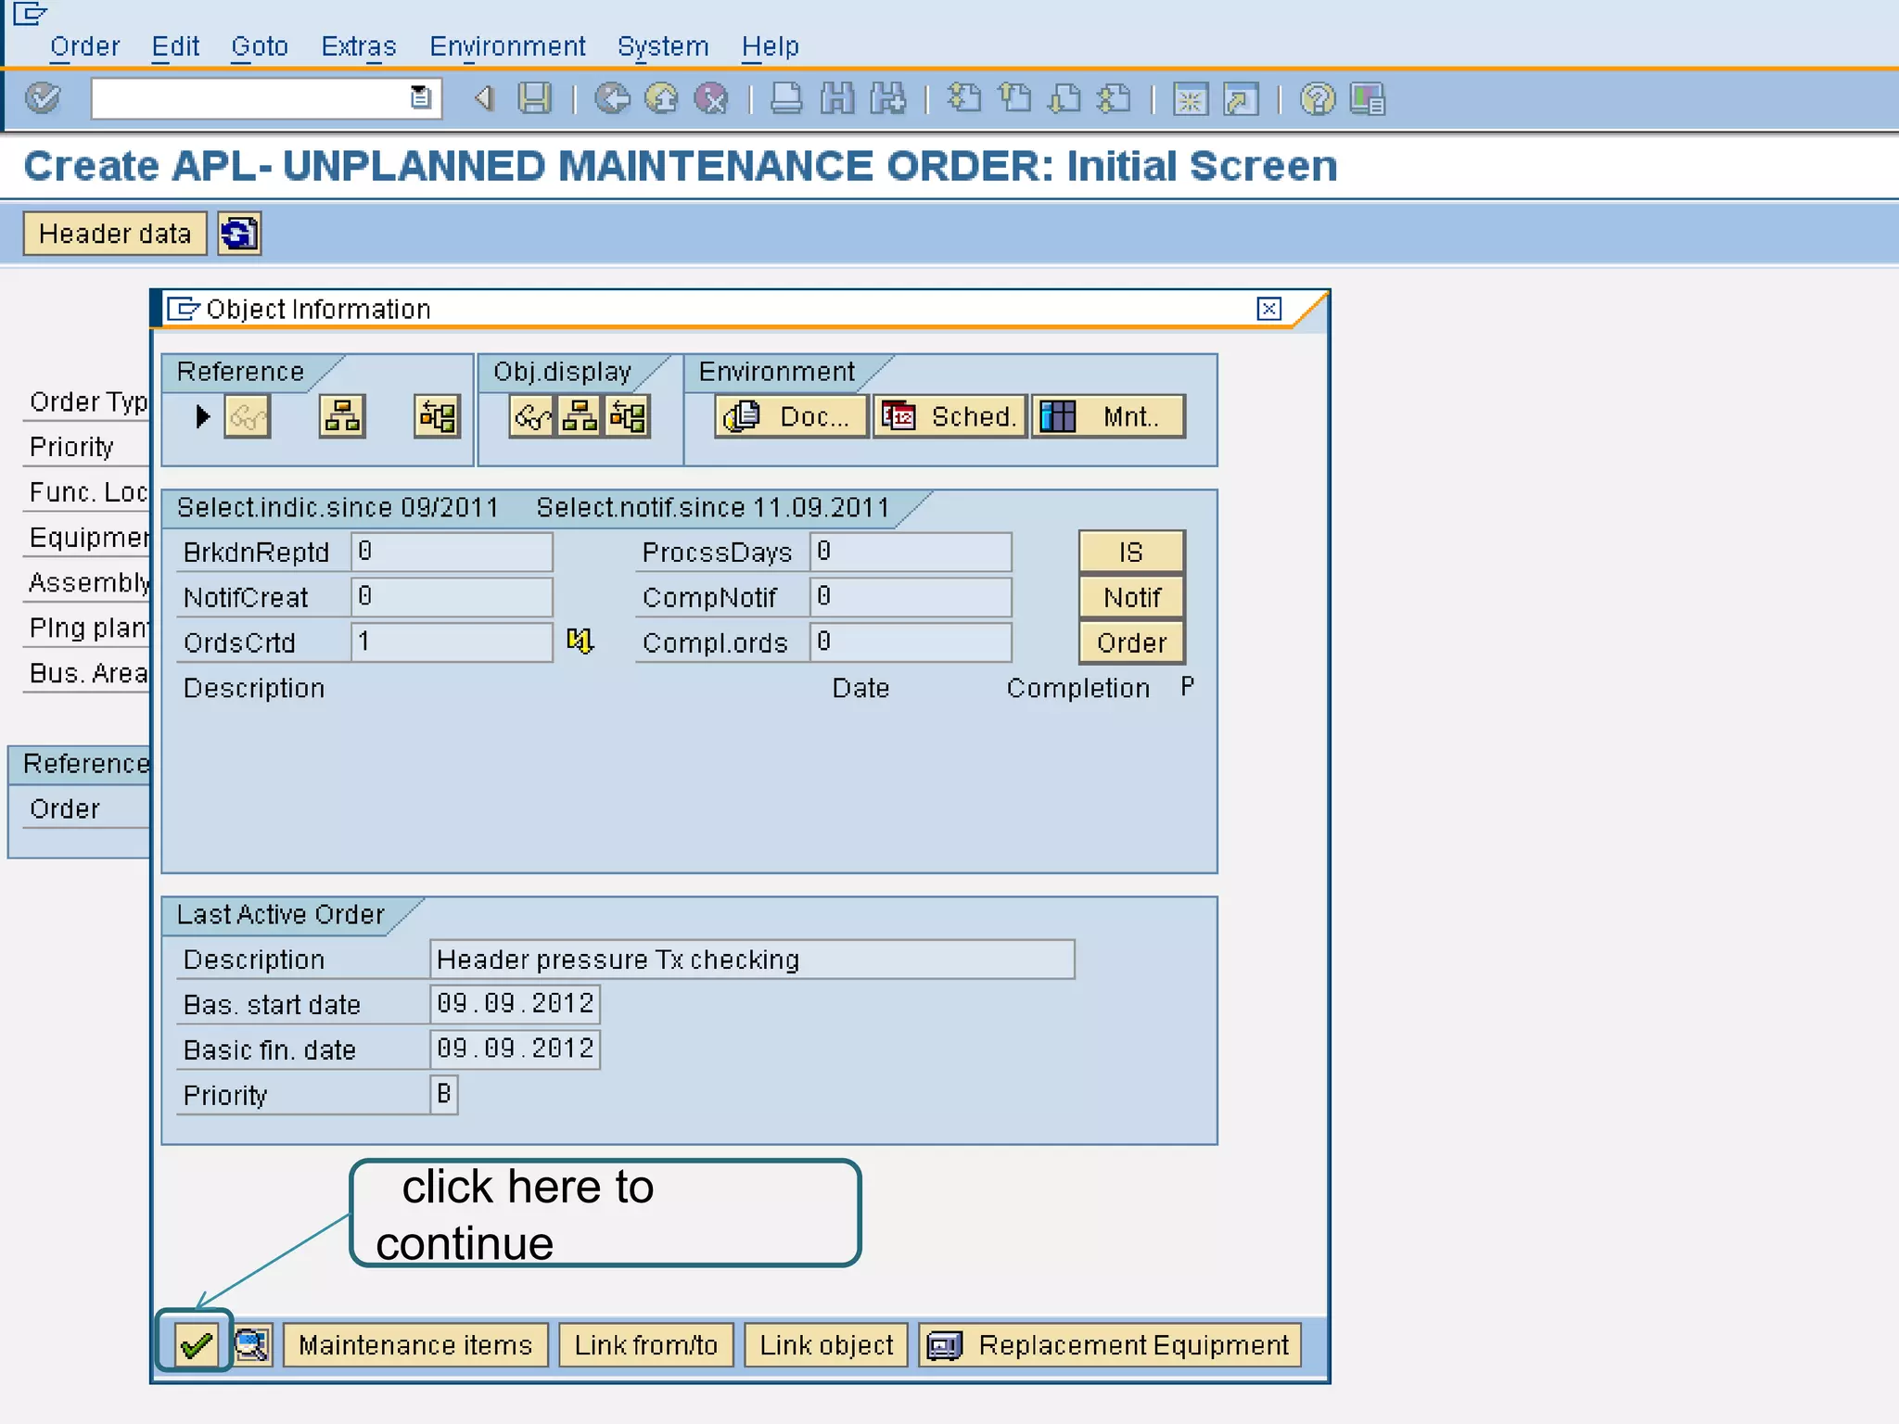Open the Object Information dialog menu icon
The height and width of the screenshot is (1424, 1899).
pos(183,309)
